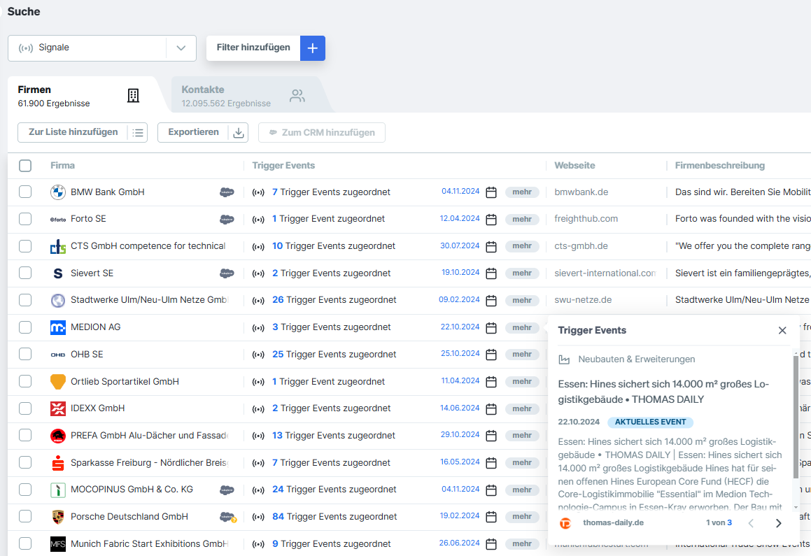
Task: Click signal icon in MEDION AG trigger cell
Action: click(258, 327)
